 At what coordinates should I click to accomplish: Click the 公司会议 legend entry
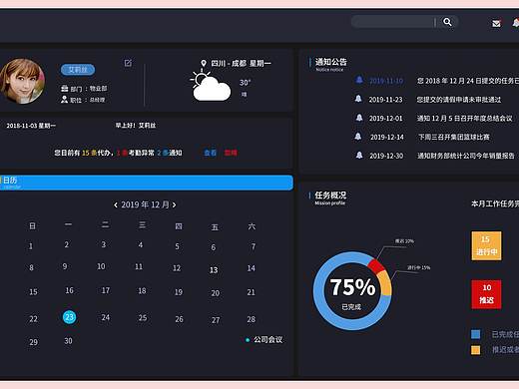pos(264,339)
